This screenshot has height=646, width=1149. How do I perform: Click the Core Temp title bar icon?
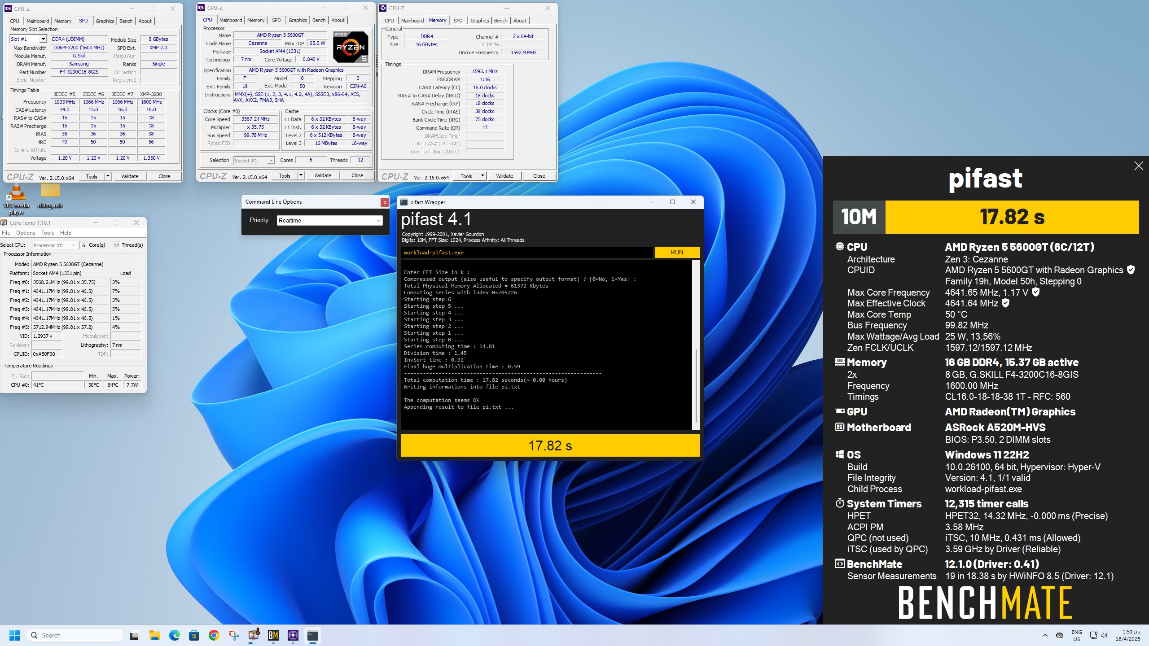coord(4,223)
